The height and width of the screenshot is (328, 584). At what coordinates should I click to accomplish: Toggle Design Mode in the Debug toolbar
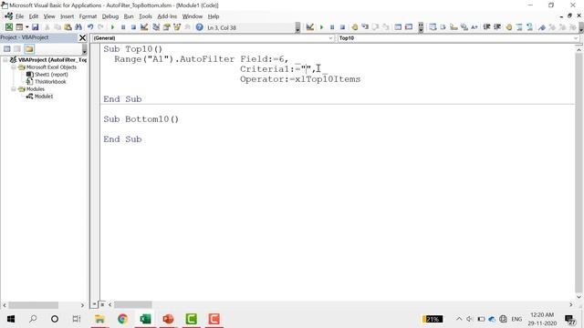click(x=310, y=27)
